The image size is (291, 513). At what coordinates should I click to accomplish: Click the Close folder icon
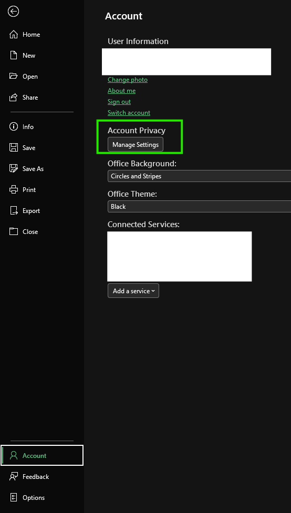coord(14,231)
